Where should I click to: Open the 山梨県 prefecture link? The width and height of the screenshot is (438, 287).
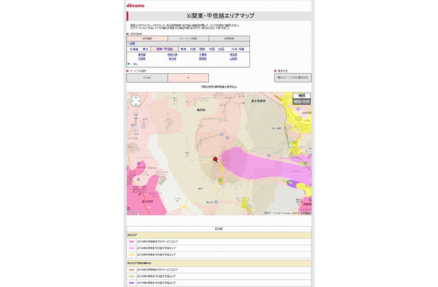tap(233, 59)
